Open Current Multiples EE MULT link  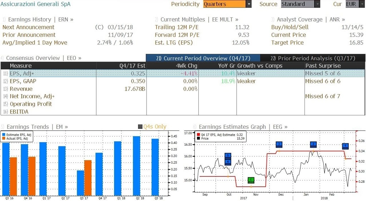199,20
